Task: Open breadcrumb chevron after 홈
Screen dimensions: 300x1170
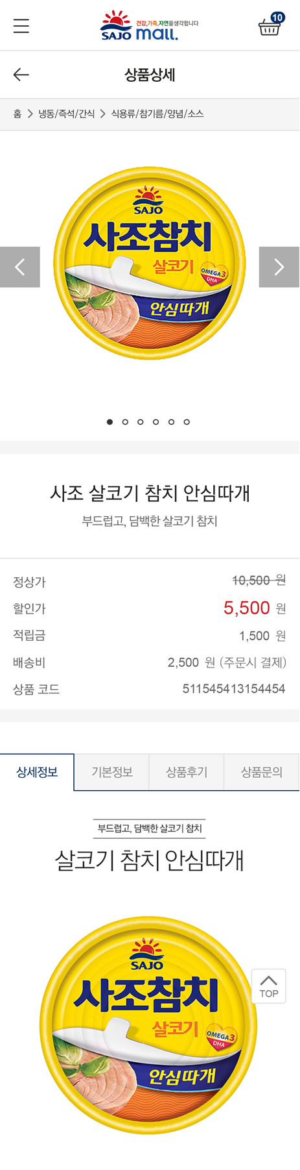Action: click(30, 114)
